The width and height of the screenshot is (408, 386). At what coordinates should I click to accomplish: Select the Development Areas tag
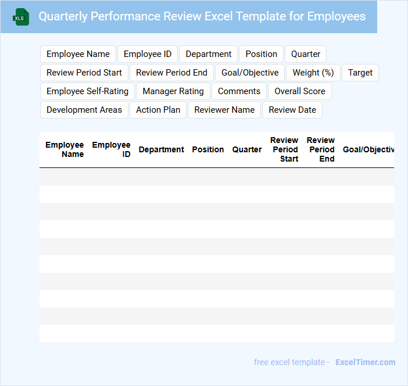point(84,110)
